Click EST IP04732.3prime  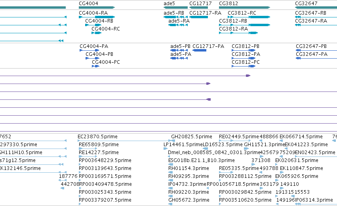coord(187,184)
